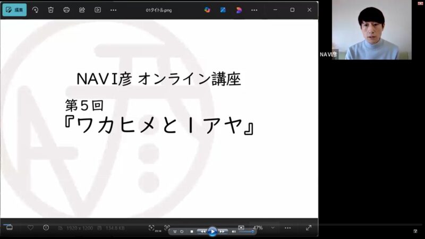This screenshot has width=425, height=239.
Task: Toggle repeat in the media controls
Action: coord(182,232)
